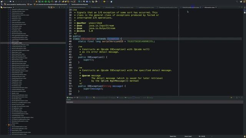Open the Markers tab
The height and width of the screenshot is (138, 246).
(x=71, y=98)
